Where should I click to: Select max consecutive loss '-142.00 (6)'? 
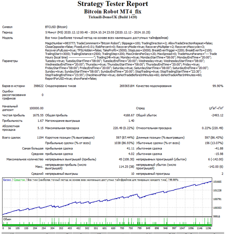[x=216, y=167]
